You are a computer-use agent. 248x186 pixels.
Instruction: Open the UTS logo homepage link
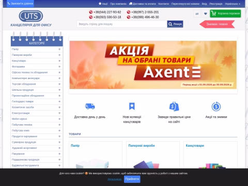31,16
